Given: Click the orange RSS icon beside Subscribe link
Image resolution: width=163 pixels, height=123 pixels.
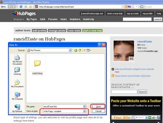Looking at the screenshot, I should click(x=113, y=76).
